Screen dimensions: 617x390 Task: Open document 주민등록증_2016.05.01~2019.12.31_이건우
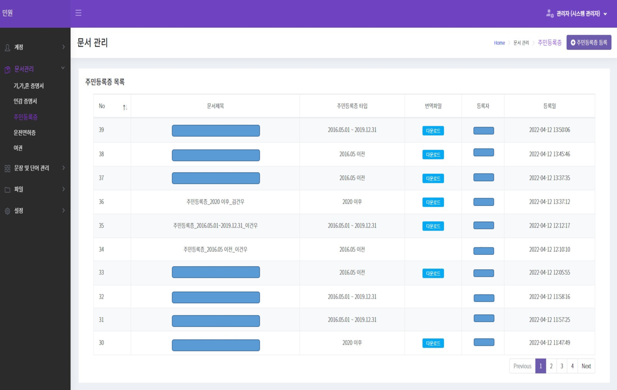click(215, 225)
